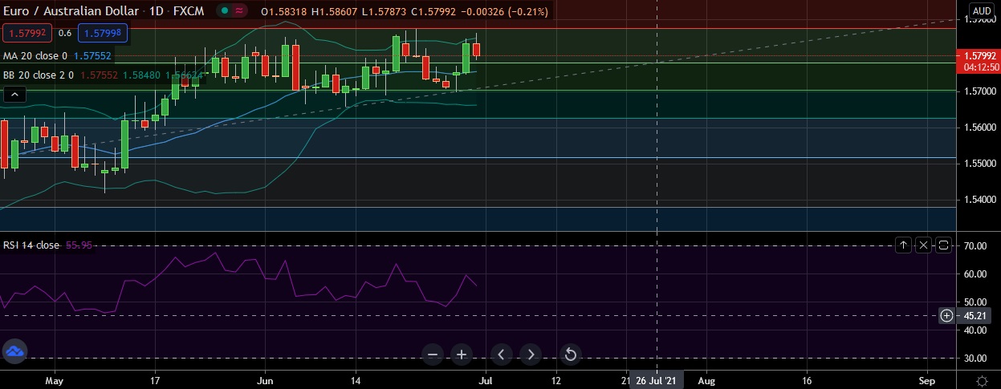Click the RSI value 55.95

tap(79, 245)
